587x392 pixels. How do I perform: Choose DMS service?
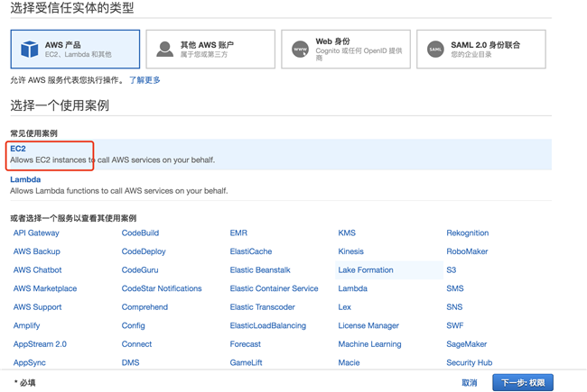click(x=131, y=362)
